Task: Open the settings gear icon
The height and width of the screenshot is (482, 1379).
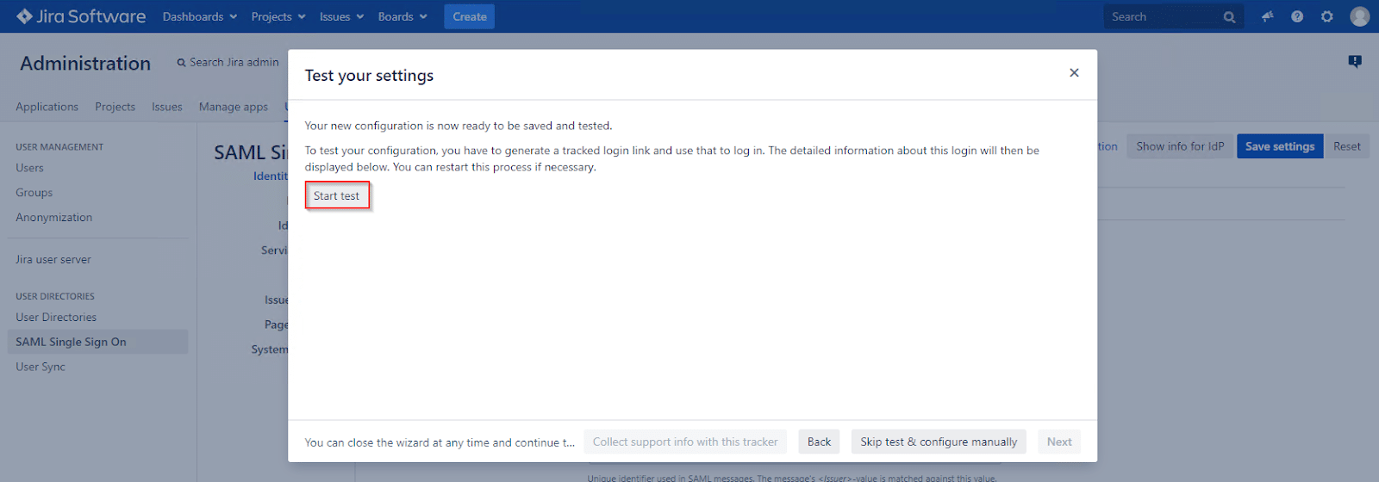Action: [1327, 16]
